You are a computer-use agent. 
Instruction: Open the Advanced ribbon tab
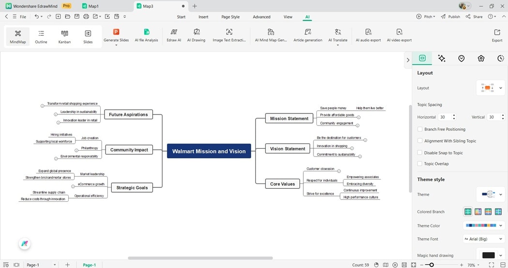coord(261,17)
